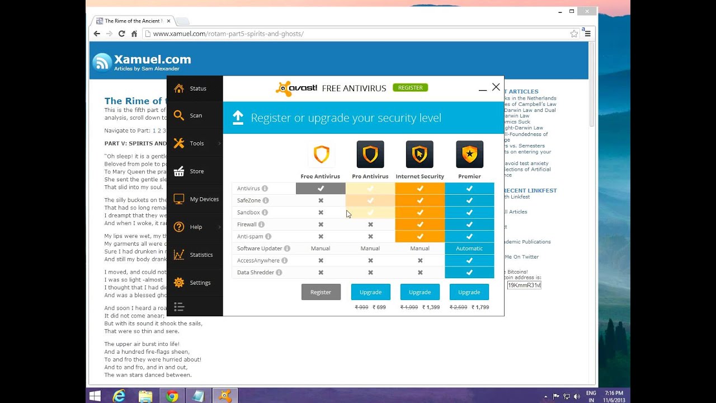Screen dimensions: 716x403
Task: Open the Windows Start button
Action: (x=95, y=396)
